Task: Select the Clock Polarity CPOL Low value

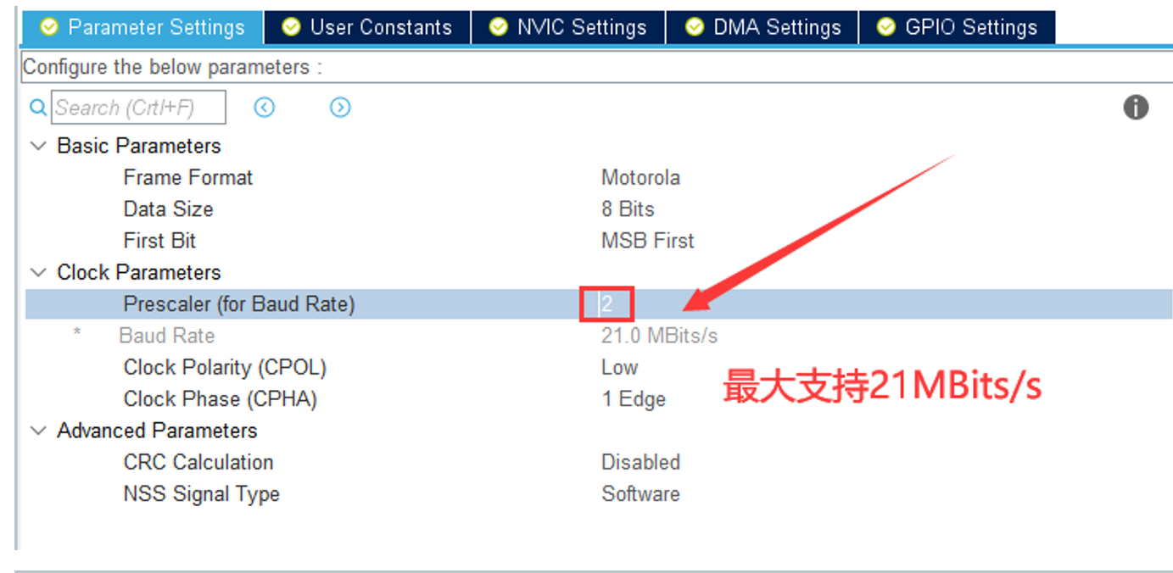Action: coord(619,367)
